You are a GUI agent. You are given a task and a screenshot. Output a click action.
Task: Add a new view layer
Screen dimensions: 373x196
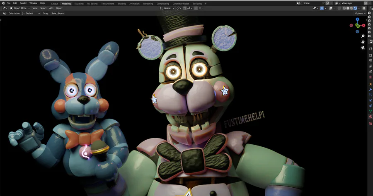tap(366, 3)
